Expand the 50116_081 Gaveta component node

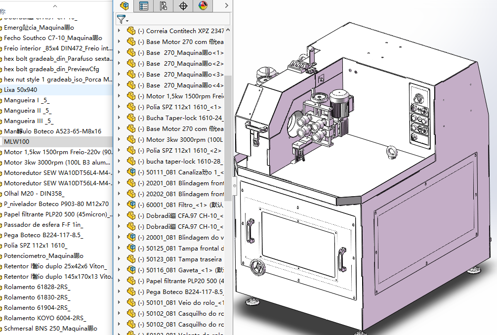[119, 270]
